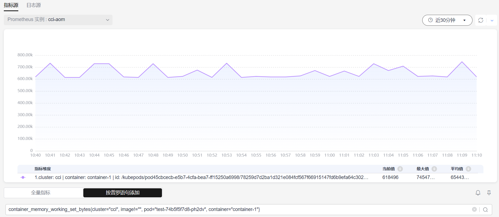Image resolution: width=499 pixels, height=217 pixels.
Task: Click the 800.00k y-axis label
Action: 25,55
